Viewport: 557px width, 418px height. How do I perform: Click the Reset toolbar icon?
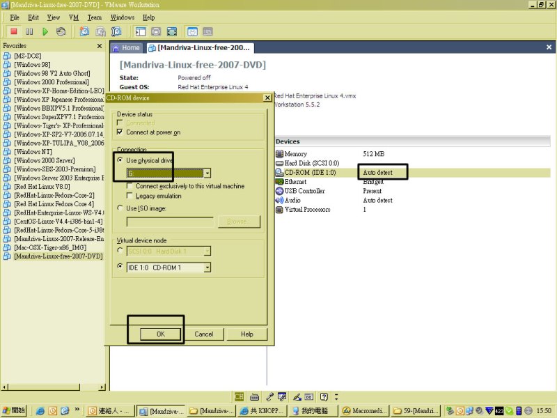coord(61,31)
